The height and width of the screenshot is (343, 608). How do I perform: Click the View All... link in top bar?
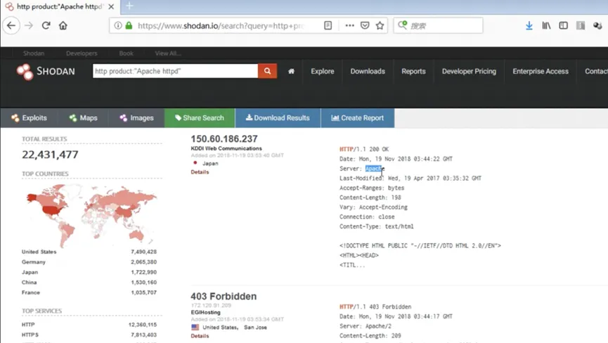click(168, 53)
